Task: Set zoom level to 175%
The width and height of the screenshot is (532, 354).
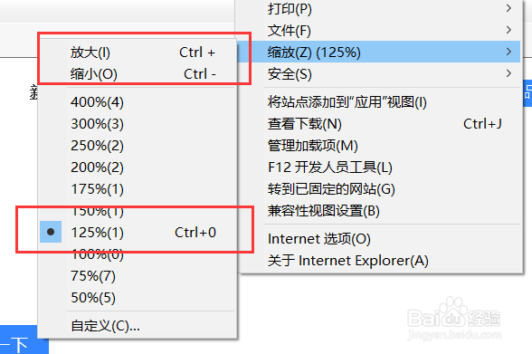Action: tap(138, 188)
